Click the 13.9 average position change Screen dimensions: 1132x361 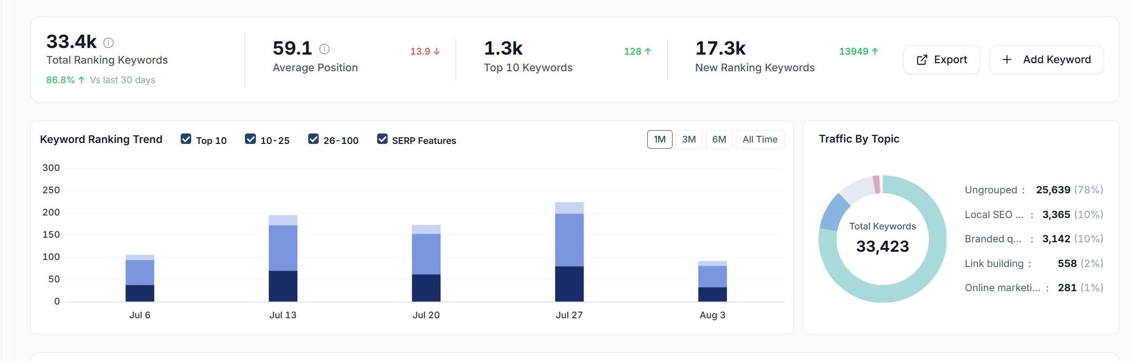coord(425,51)
